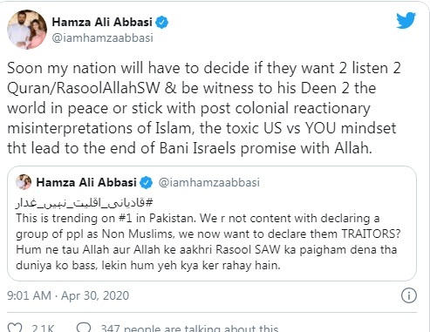Click the @iamhamzaabbasi handle in quoted tweet
This screenshot has height=332, width=430.
pyautogui.click(x=209, y=182)
